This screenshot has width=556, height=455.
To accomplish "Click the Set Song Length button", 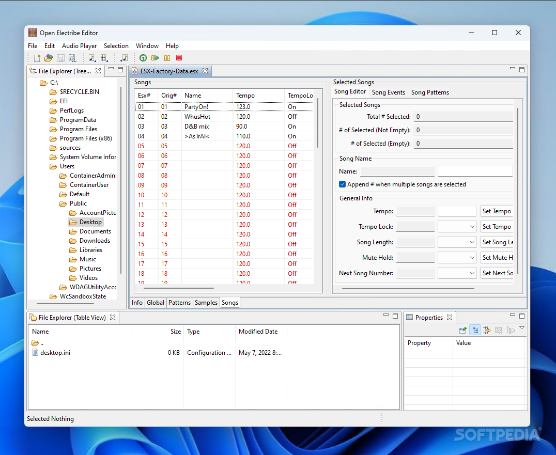I will [497, 242].
